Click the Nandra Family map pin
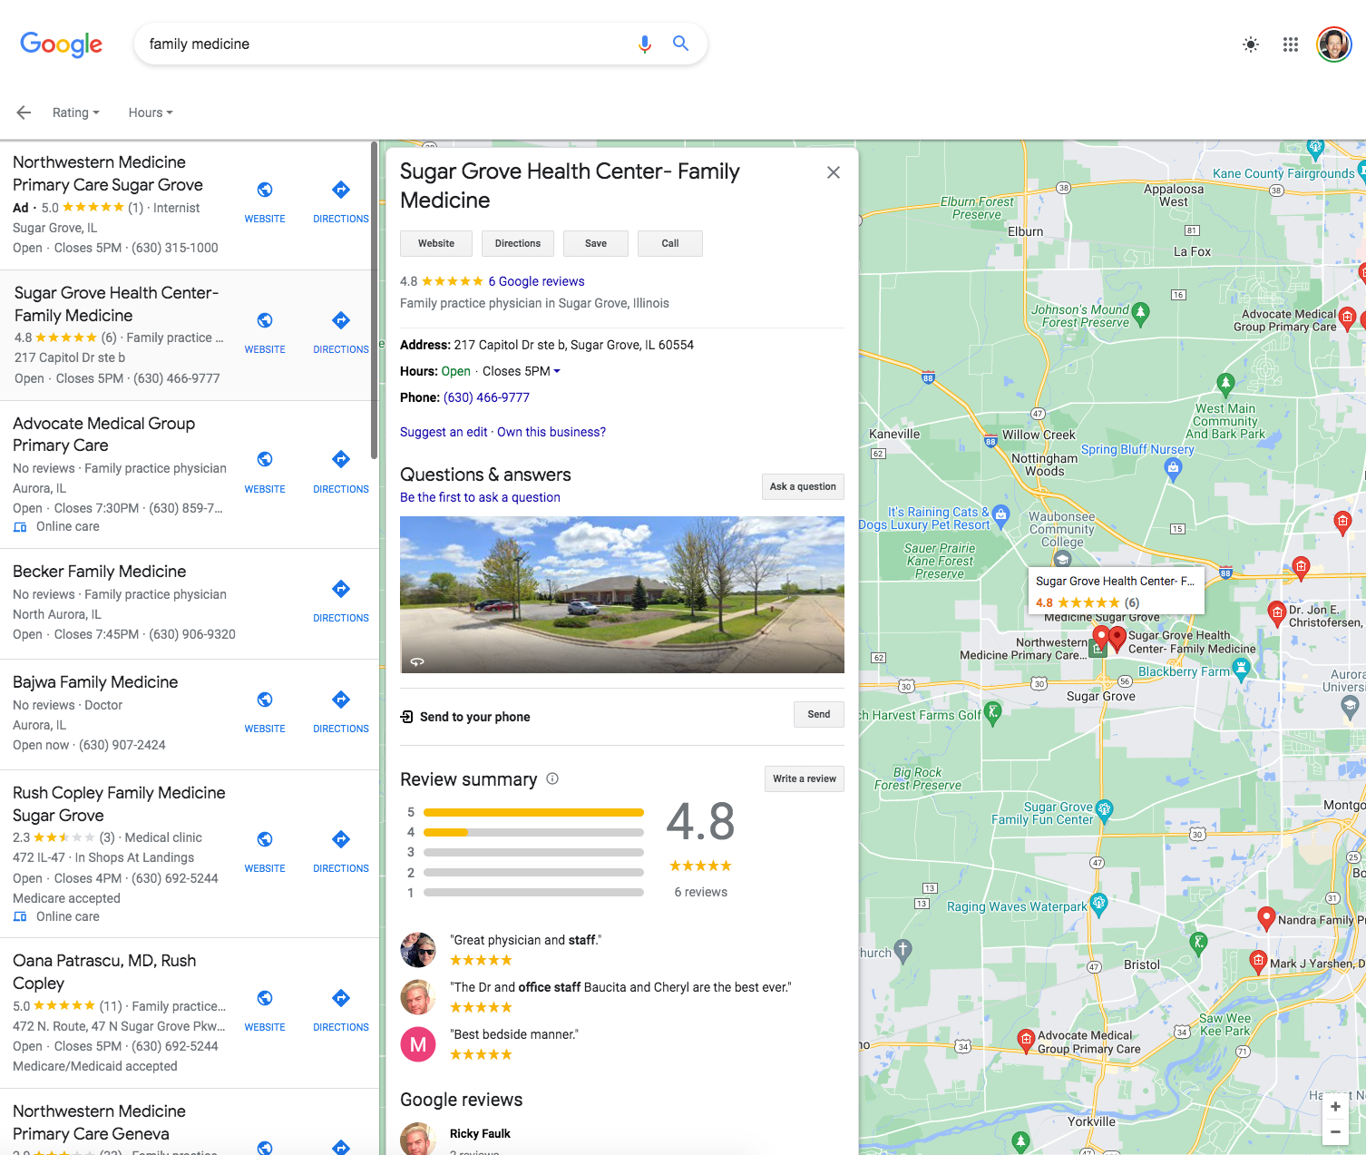The height and width of the screenshot is (1155, 1366). click(x=1267, y=918)
